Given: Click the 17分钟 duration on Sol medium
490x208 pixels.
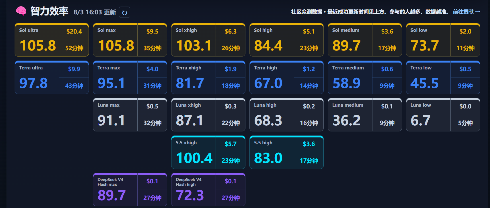Looking at the screenshot, I should click(387, 48).
